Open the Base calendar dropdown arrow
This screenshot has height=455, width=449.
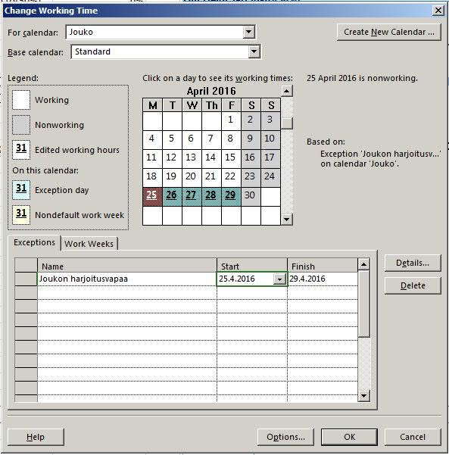254,51
